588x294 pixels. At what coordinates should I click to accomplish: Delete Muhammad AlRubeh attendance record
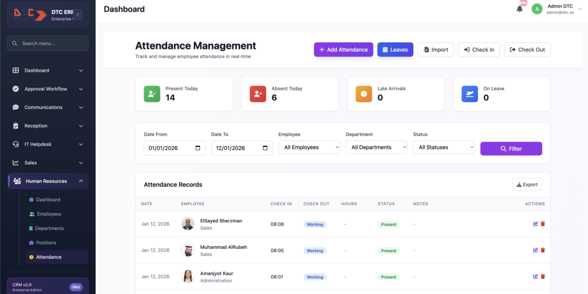click(543, 250)
